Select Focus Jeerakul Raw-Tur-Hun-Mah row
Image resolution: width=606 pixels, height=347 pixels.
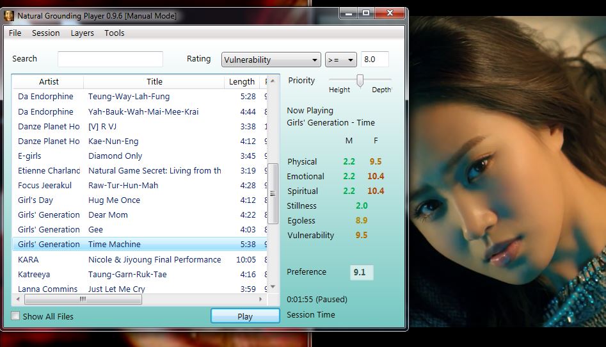(140, 185)
